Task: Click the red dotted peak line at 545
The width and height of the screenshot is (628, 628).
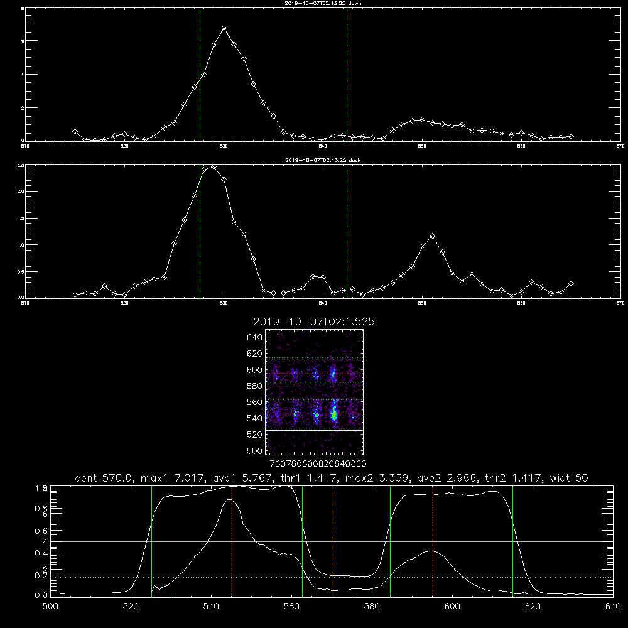Action: 232,541
